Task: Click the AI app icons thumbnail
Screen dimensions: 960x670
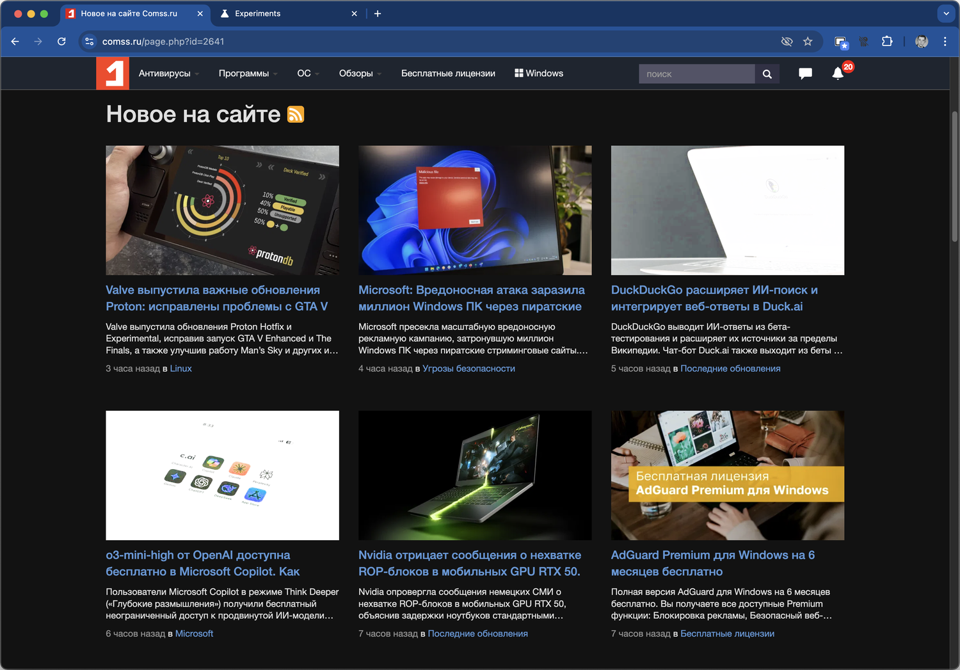Action: (x=222, y=475)
